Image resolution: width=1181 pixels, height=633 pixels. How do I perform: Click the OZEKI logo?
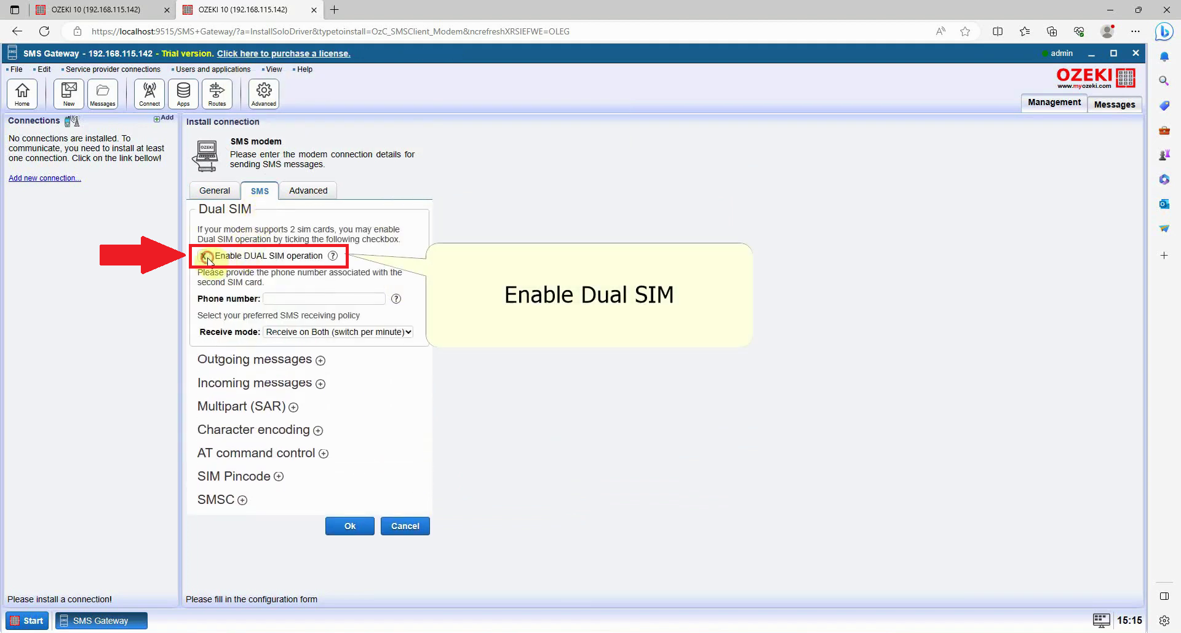click(x=1096, y=77)
